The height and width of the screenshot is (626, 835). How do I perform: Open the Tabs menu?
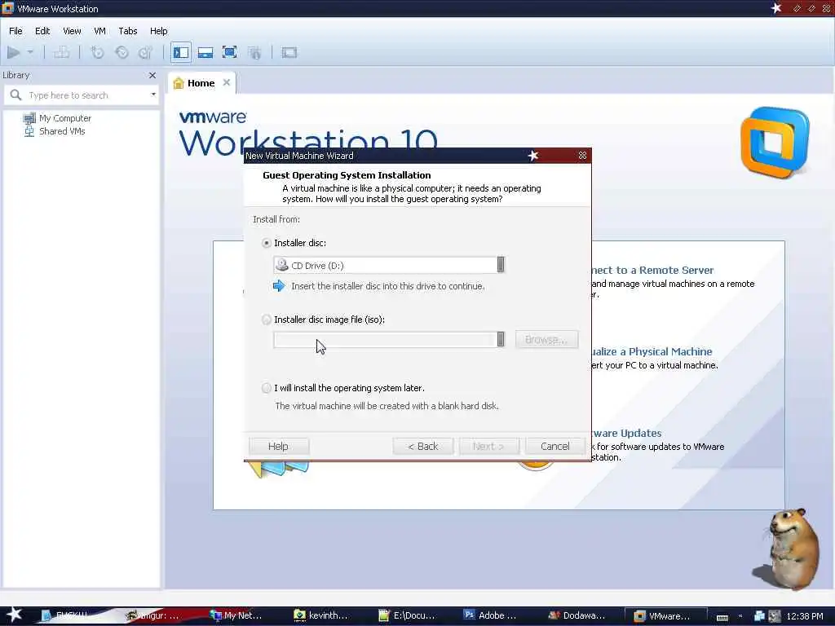tap(128, 31)
